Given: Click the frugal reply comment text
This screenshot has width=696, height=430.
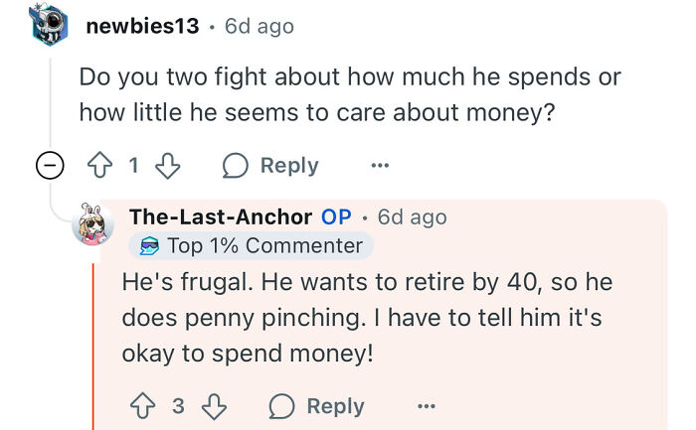Looking at the screenshot, I should [x=368, y=318].
